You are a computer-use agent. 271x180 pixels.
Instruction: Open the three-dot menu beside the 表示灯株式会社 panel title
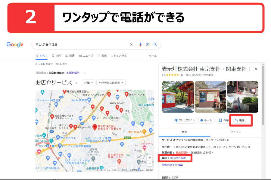coord(249,69)
